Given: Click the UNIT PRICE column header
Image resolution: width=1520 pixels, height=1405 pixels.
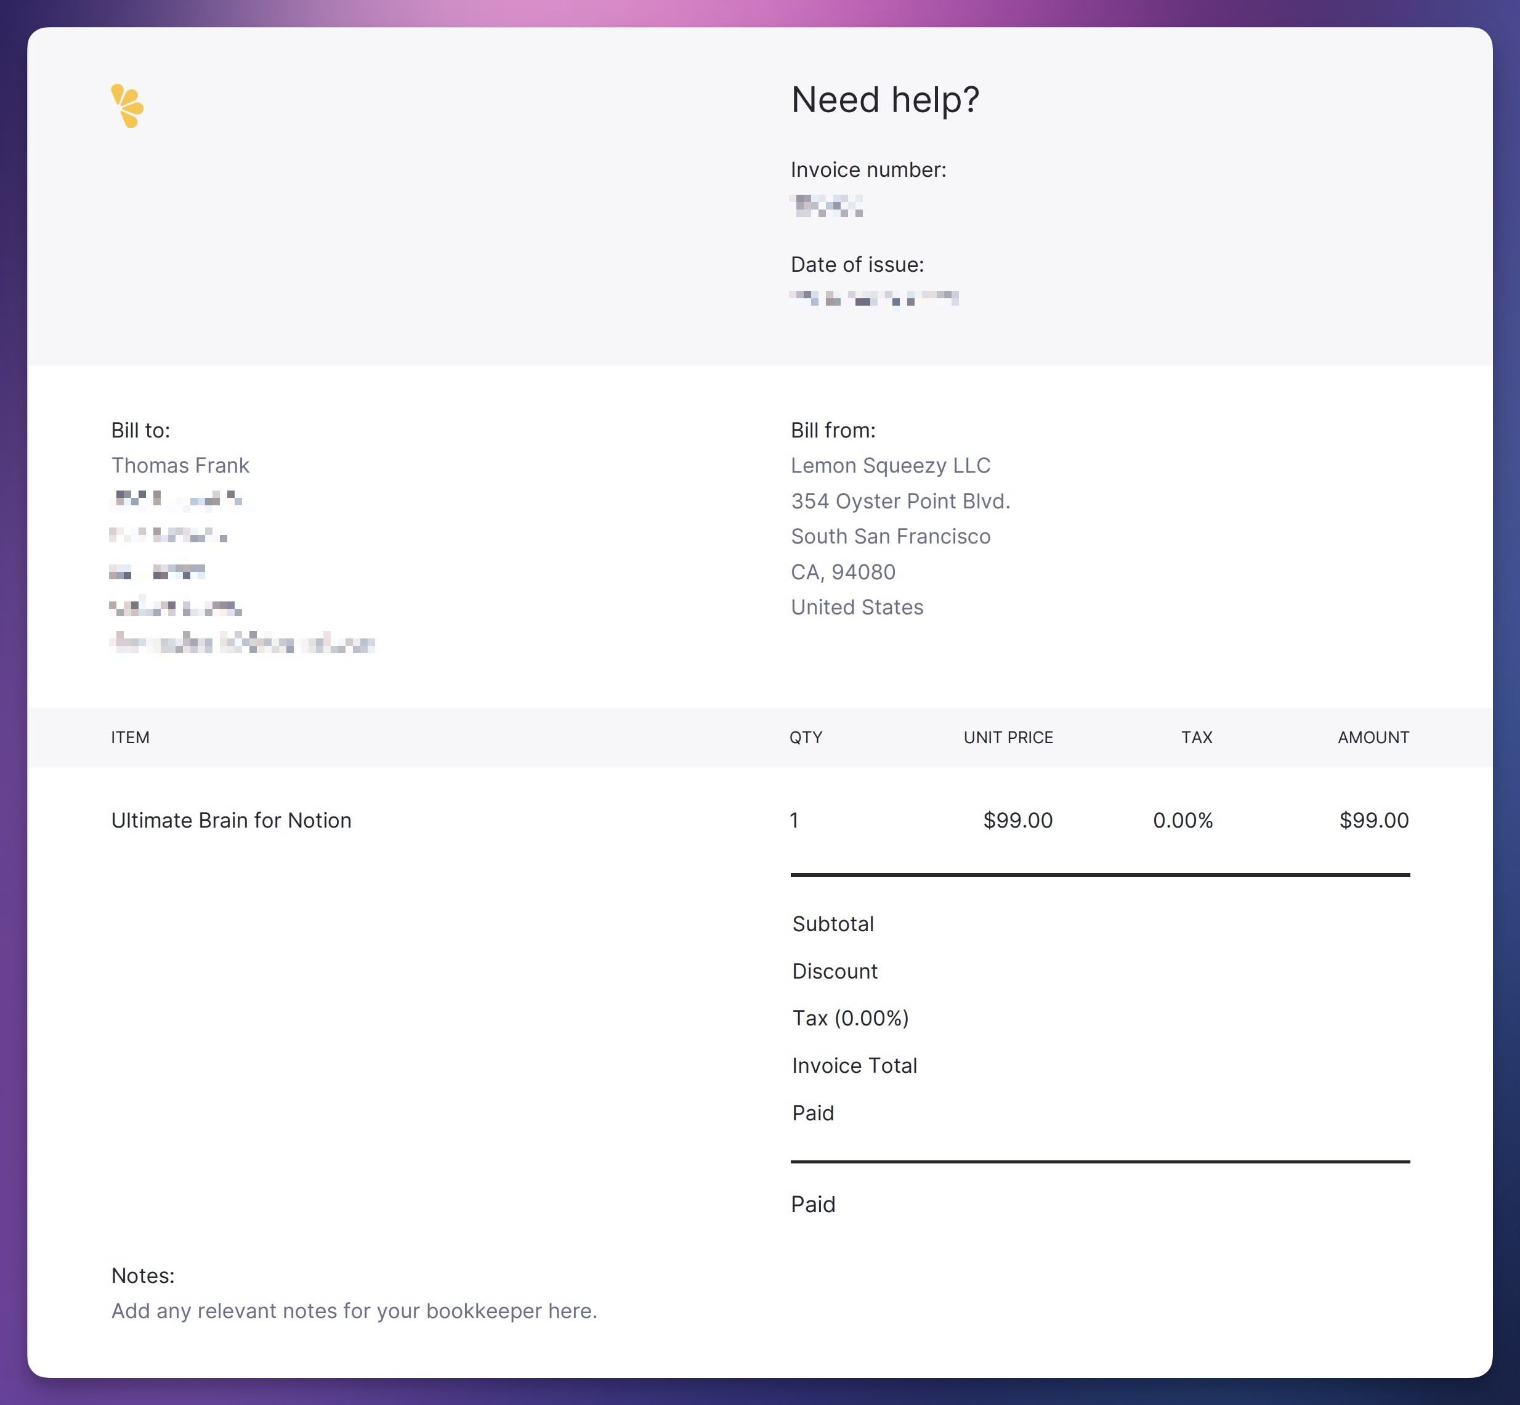Looking at the screenshot, I should click(1008, 738).
